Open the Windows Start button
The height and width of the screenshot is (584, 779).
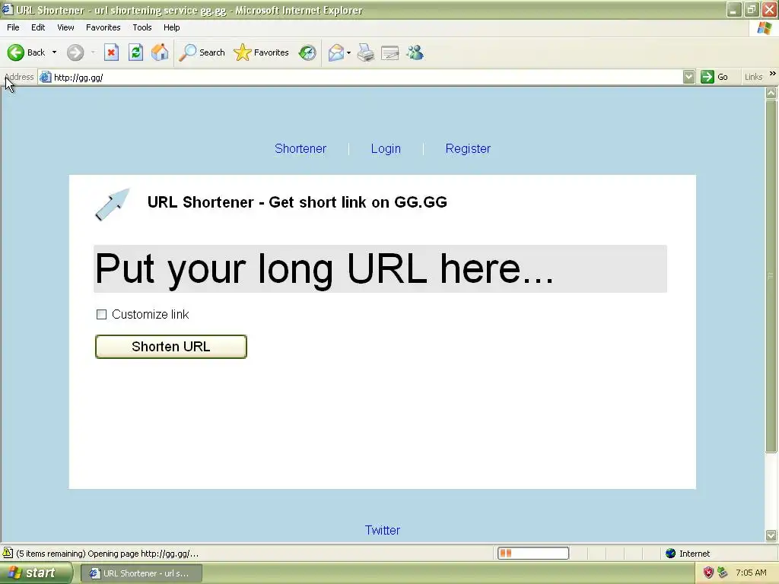[36, 573]
